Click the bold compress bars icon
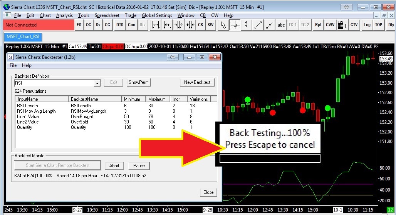Image resolution: width=396 pixels, height=215 pixels. pos(190,25)
